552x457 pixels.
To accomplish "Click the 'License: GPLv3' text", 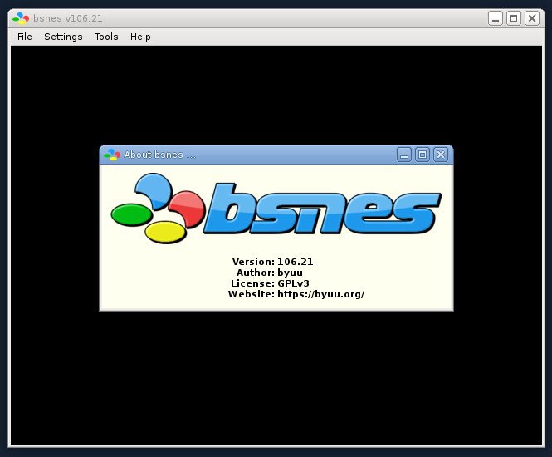I will (270, 283).
